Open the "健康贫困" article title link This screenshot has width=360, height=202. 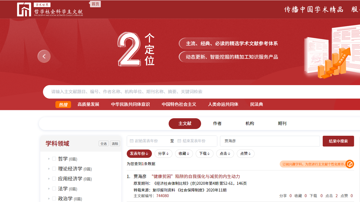point(195,176)
